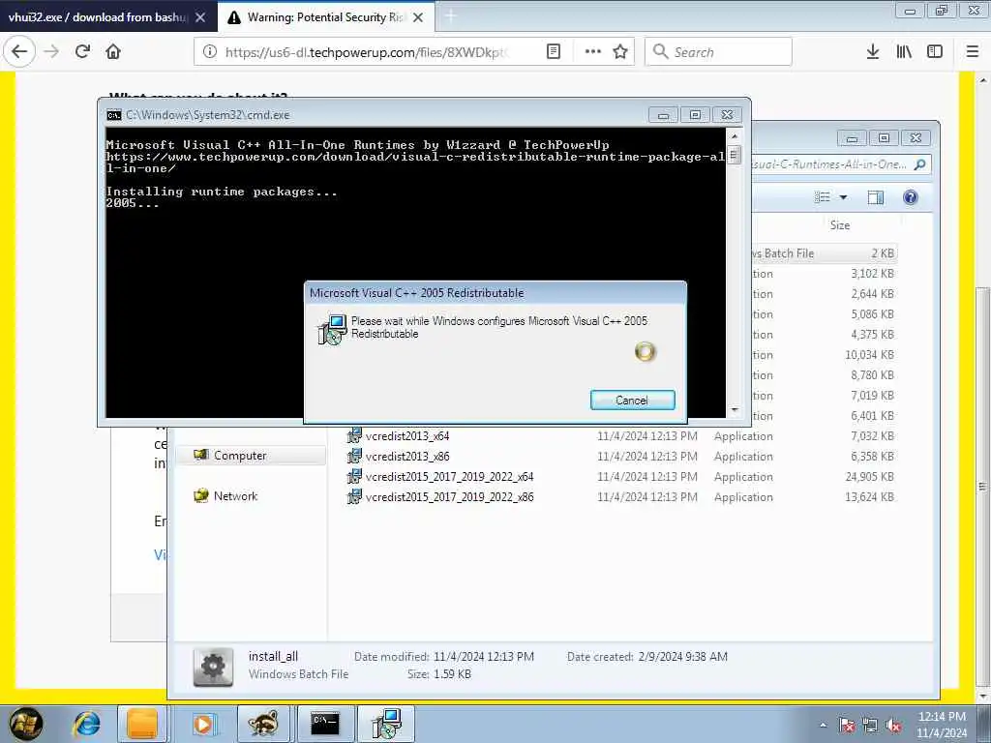Click the cmd.exe title bar icon

pyautogui.click(x=114, y=115)
